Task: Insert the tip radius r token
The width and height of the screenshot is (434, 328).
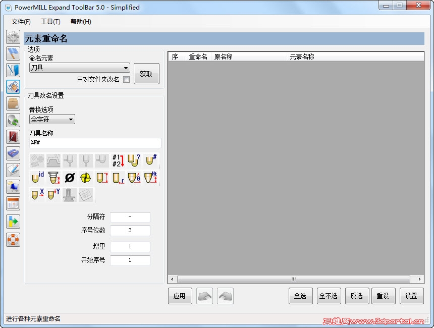Action: pyautogui.click(x=118, y=178)
